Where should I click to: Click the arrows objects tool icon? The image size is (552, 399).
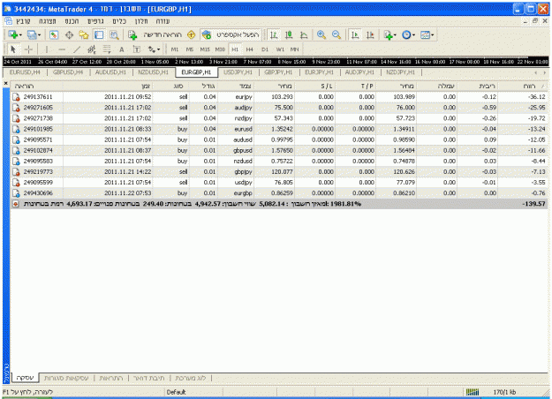(x=152, y=49)
